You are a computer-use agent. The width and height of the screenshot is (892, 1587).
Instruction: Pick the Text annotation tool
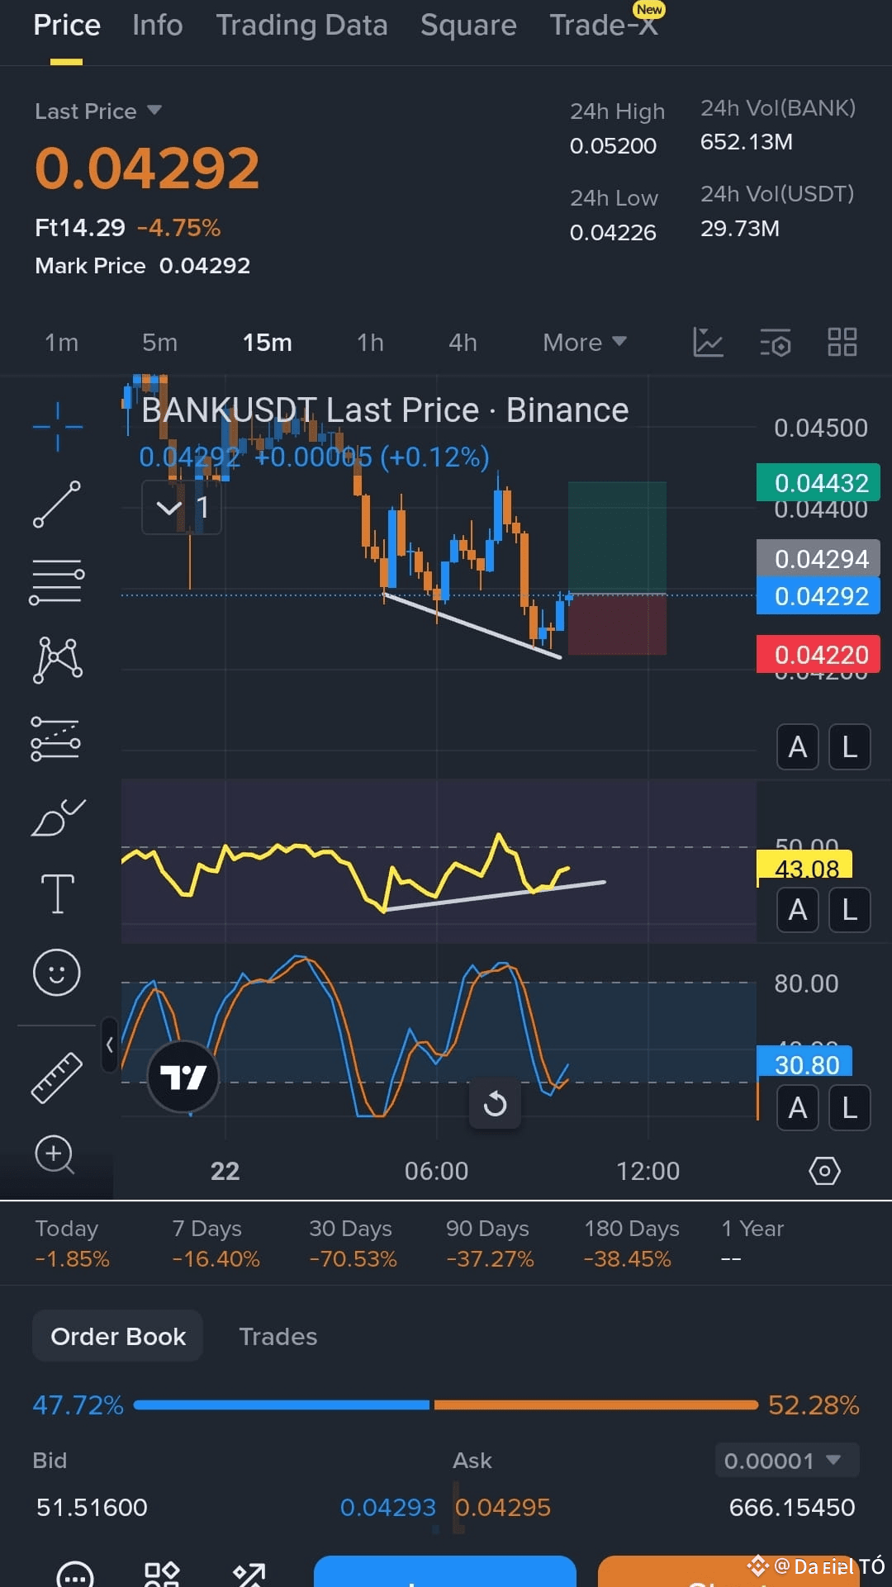pos(57,894)
